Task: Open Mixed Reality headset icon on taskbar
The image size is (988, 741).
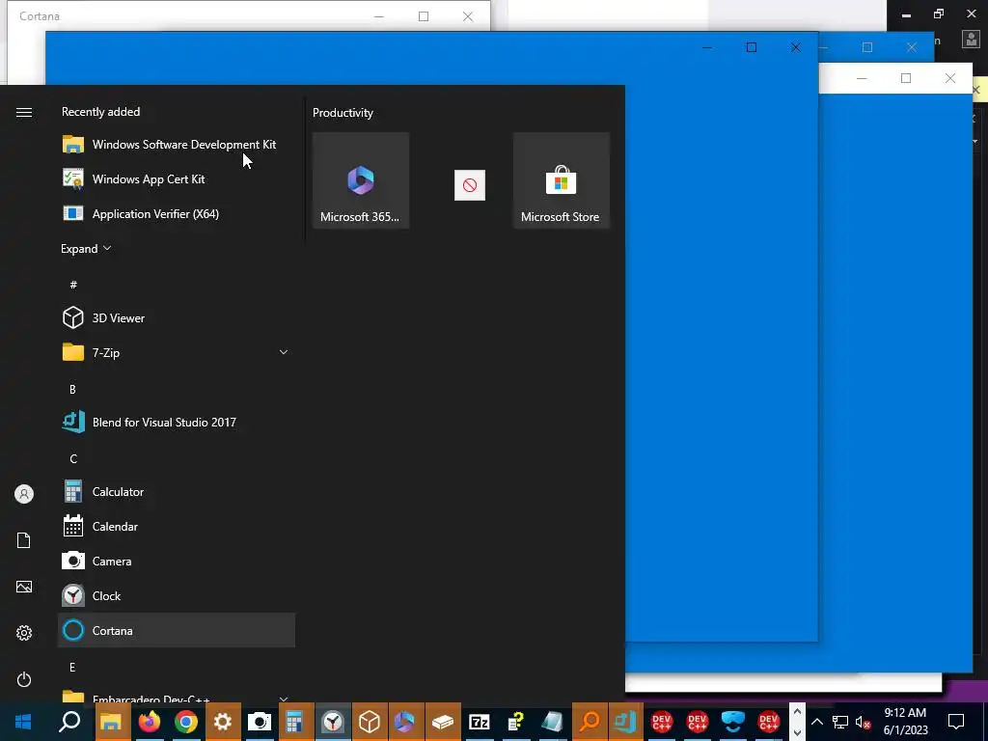Action: (733, 722)
